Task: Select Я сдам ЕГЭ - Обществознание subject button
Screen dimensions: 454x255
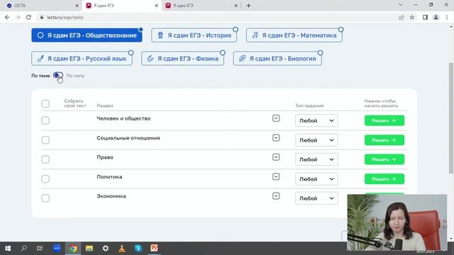Action: (87, 35)
